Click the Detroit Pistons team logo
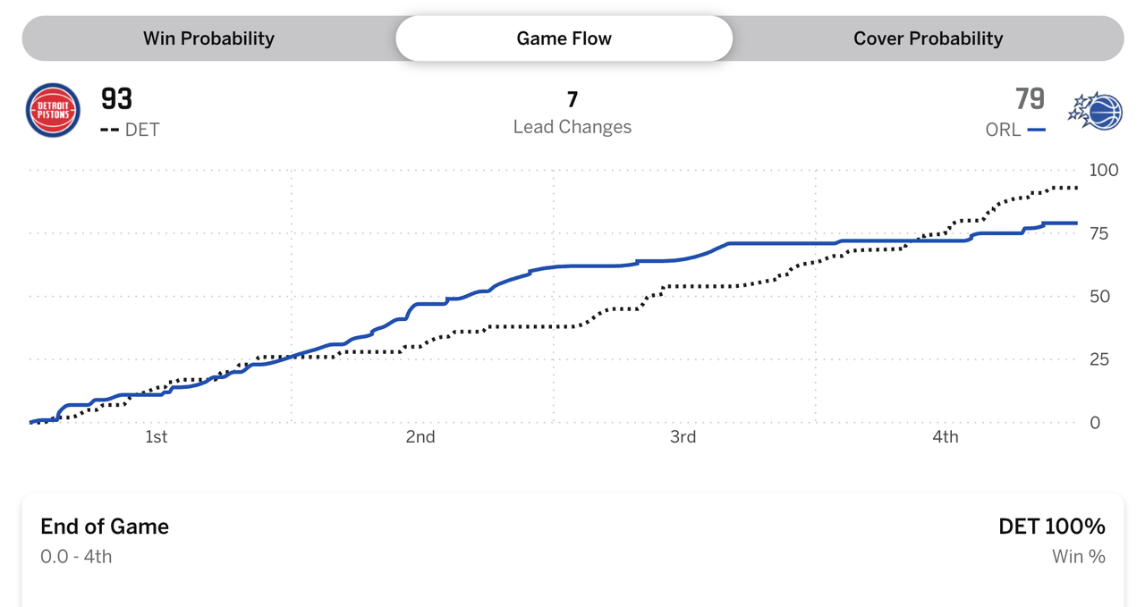The width and height of the screenshot is (1145, 607). [x=53, y=110]
